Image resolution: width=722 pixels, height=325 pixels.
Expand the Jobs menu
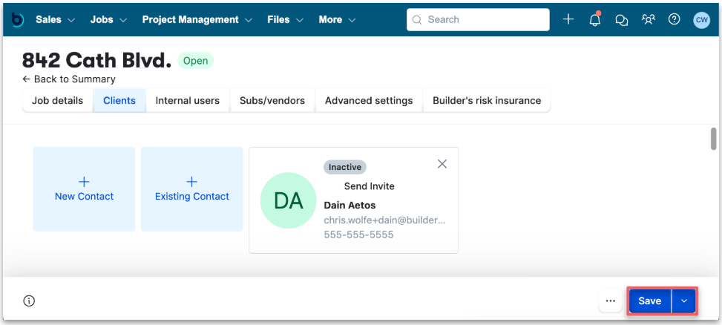108,20
